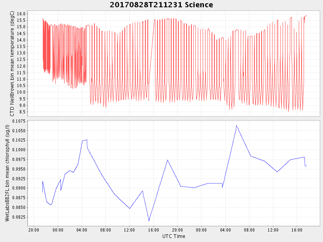Click the rightmost 16:00 time tick label

click(297, 230)
